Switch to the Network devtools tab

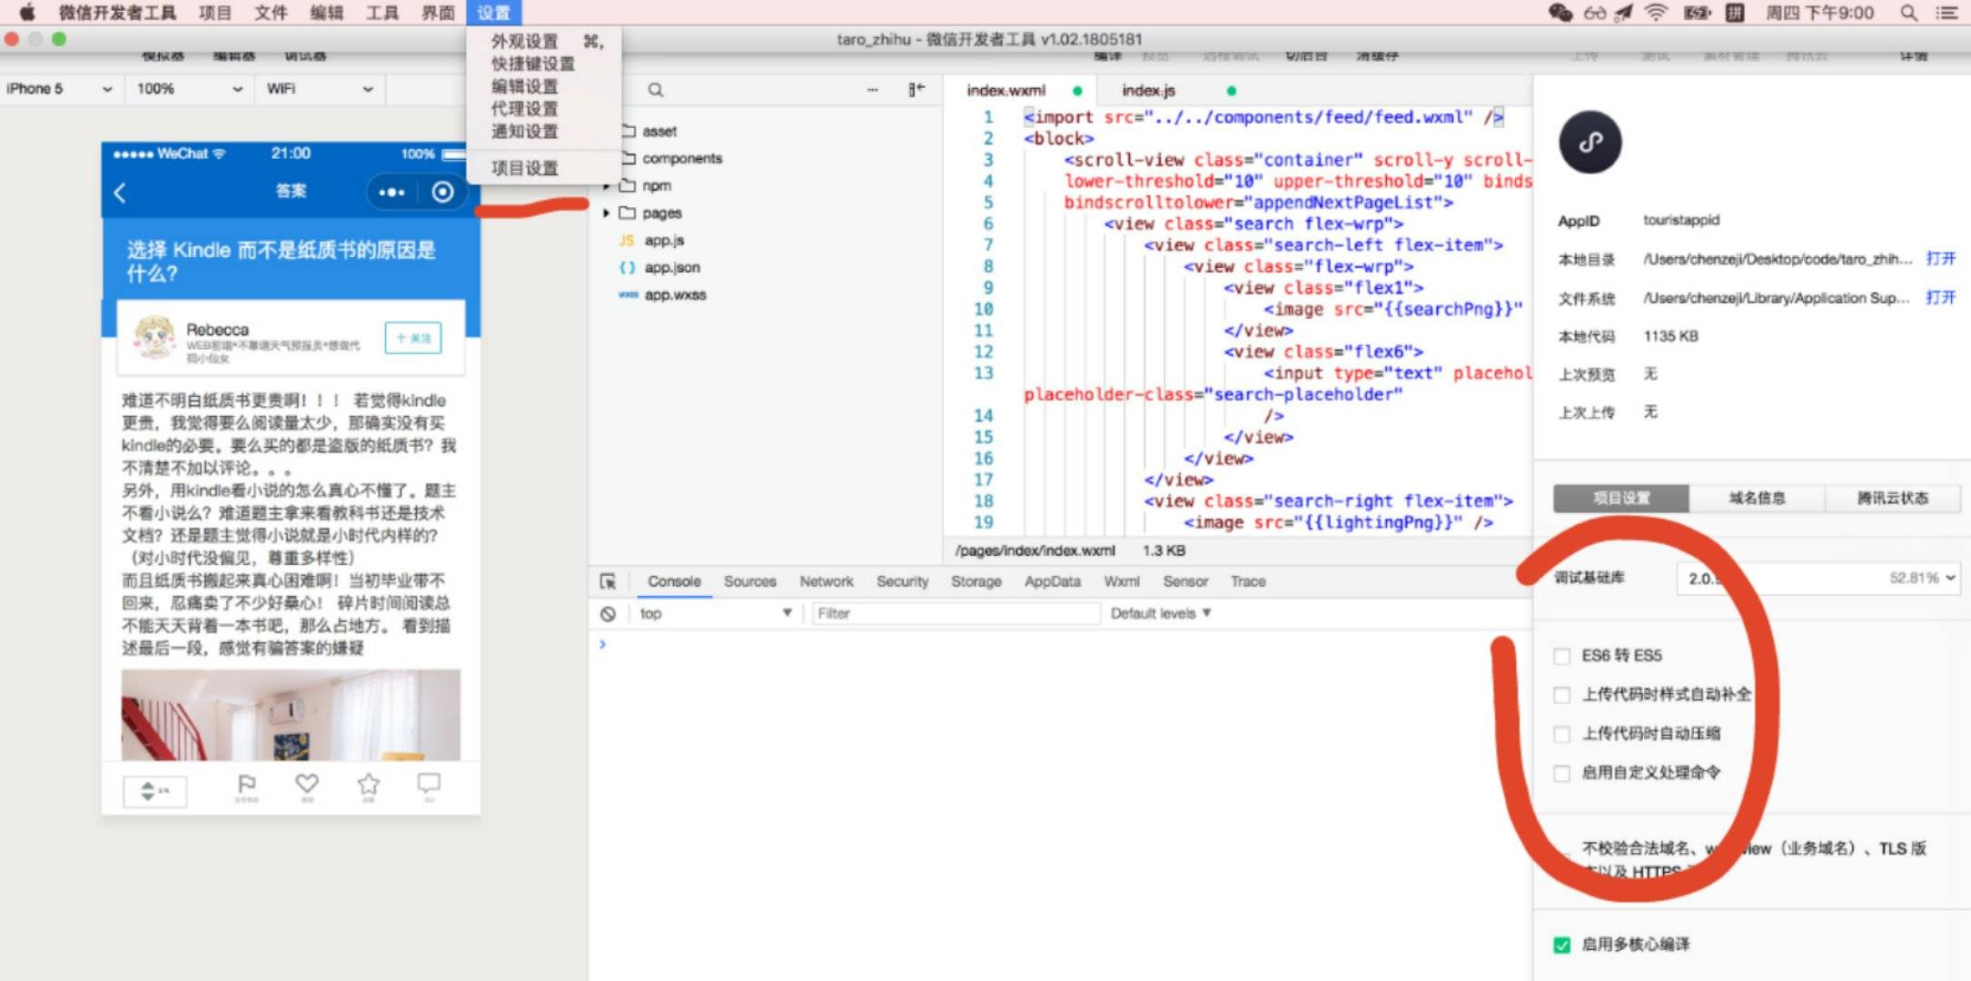tap(826, 581)
